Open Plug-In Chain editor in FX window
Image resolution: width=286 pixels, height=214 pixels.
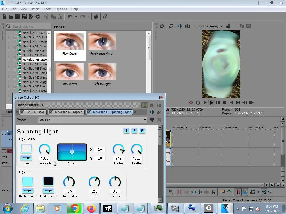[x=152, y=112]
